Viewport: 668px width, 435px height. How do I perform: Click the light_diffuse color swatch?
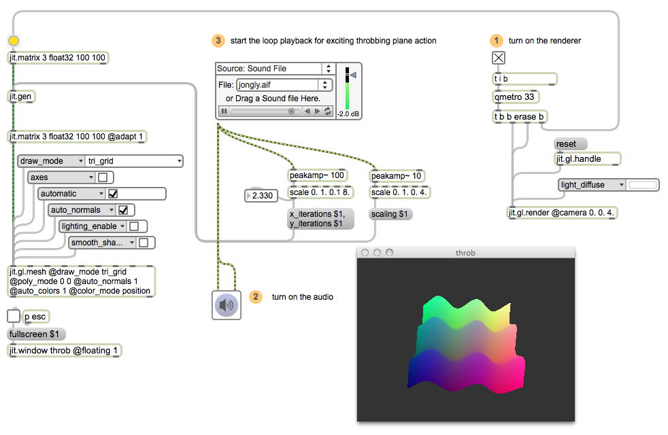(642, 185)
